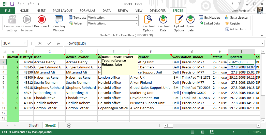
Task: Expand the Template dropdown showing Workstation
Action: point(137,18)
